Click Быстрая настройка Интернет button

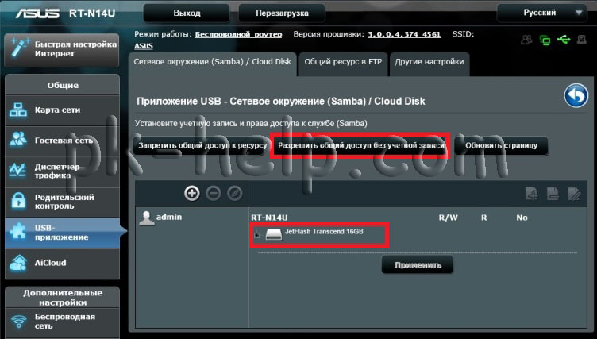(63, 49)
